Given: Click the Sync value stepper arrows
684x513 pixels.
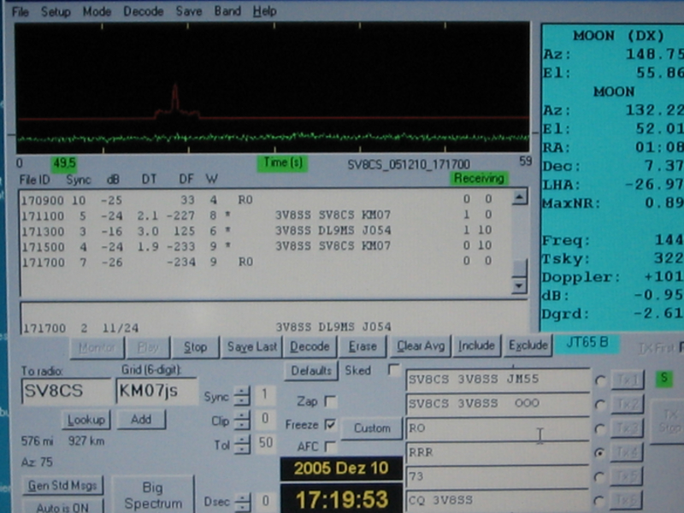Looking at the screenshot, I should [242, 397].
